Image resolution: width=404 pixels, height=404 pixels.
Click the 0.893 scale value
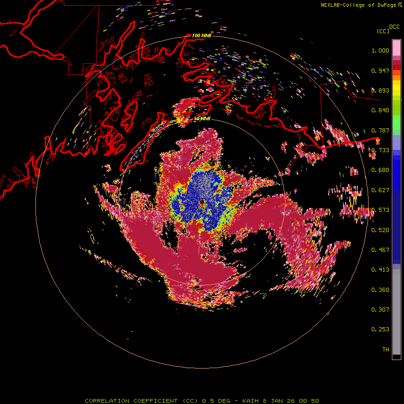pyautogui.click(x=380, y=90)
